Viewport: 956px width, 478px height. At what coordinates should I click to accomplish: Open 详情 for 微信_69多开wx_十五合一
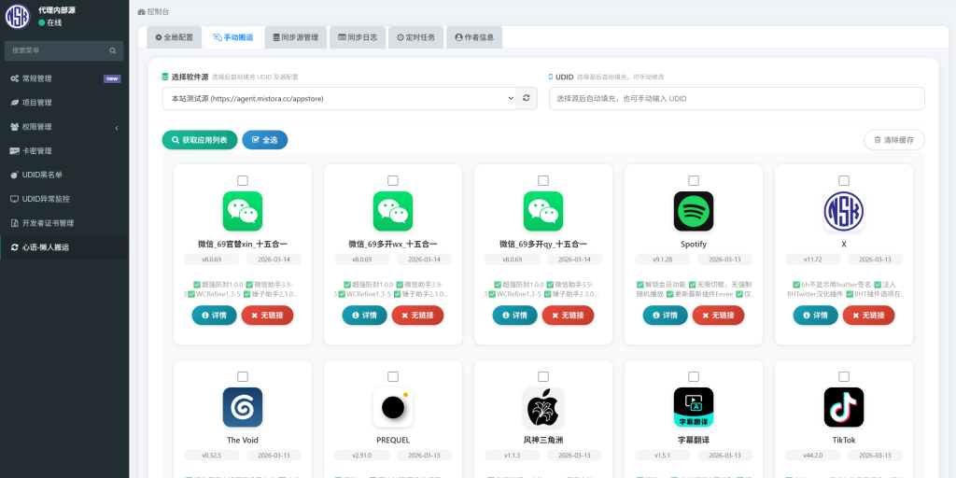[x=365, y=316]
